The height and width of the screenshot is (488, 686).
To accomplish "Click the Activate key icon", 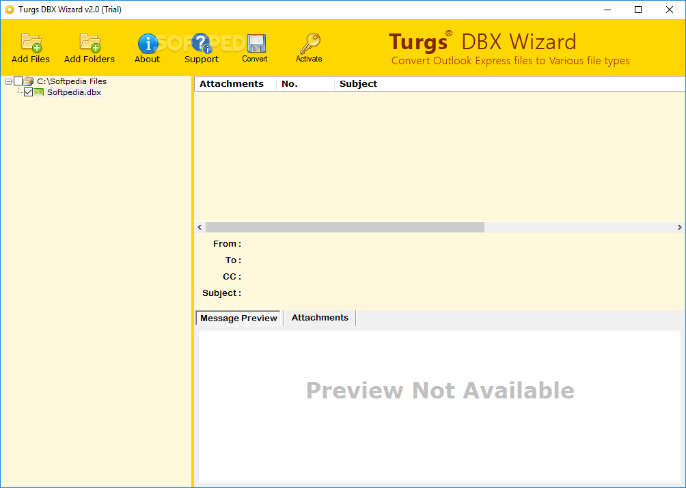I will tap(310, 43).
